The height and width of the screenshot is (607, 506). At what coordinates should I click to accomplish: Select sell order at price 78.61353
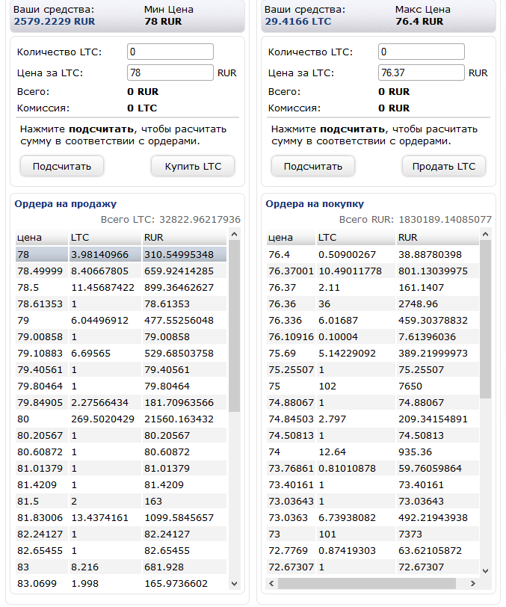tap(121, 304)
